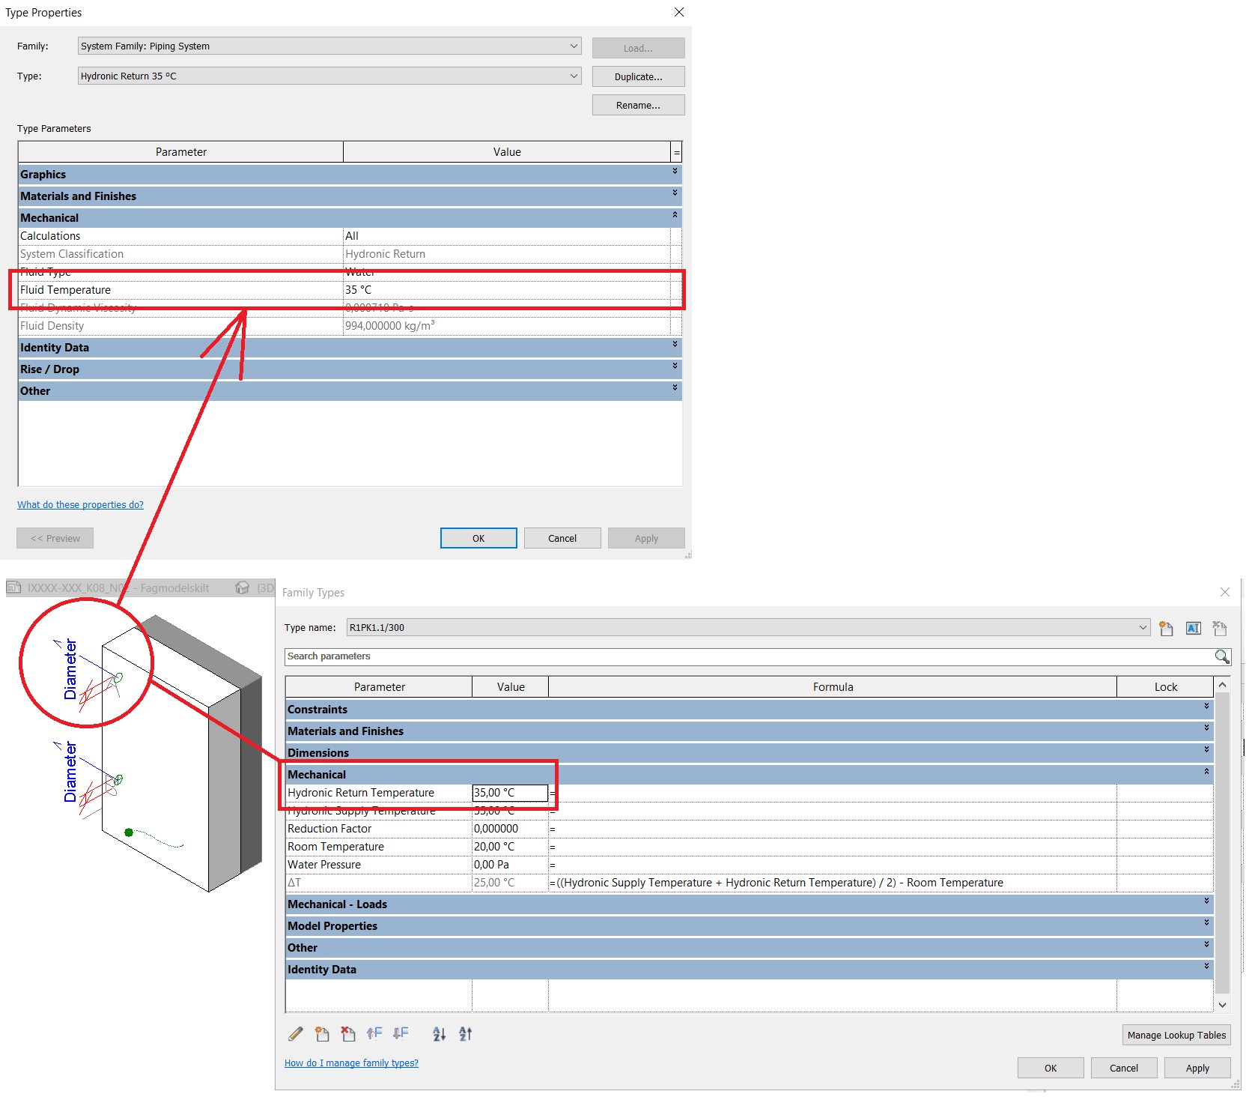Click Manage Lookup Tables button
This screenshot has height=1100, width=1255.
coord(1176,1035)
